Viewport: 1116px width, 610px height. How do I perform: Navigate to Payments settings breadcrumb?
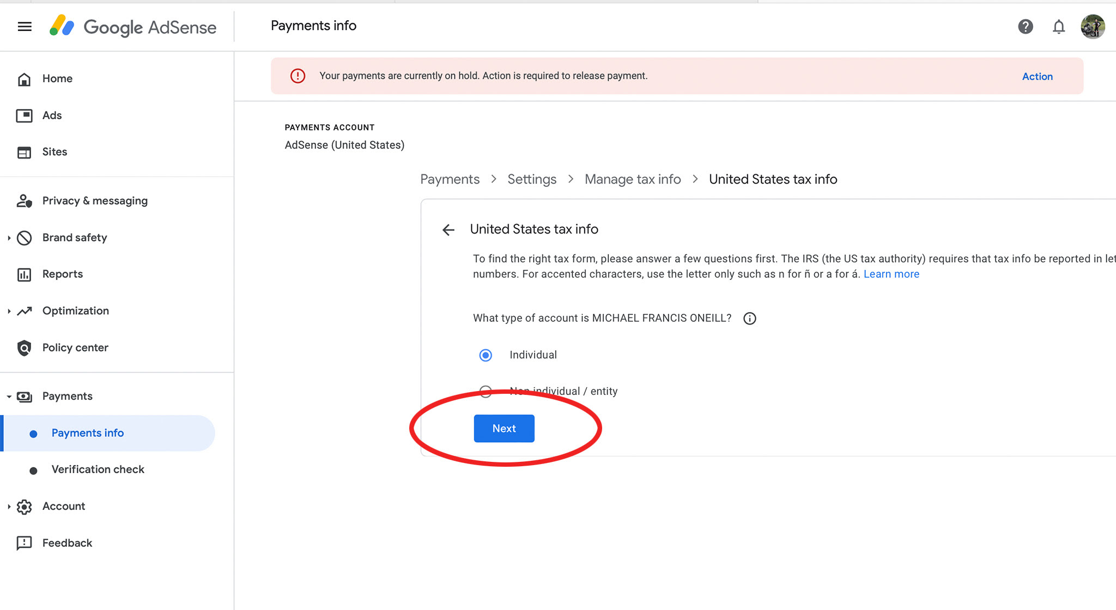pos(531,180)
